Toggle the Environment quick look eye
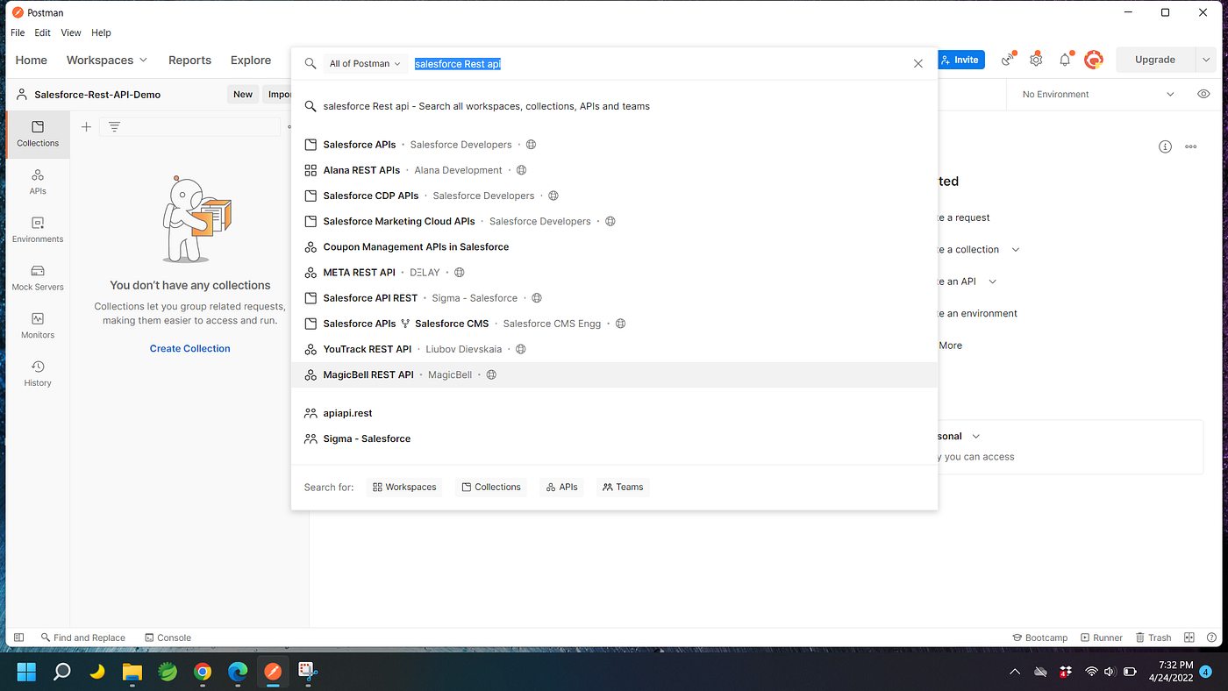The image size is (1228, 691). tap(1203, 94)
